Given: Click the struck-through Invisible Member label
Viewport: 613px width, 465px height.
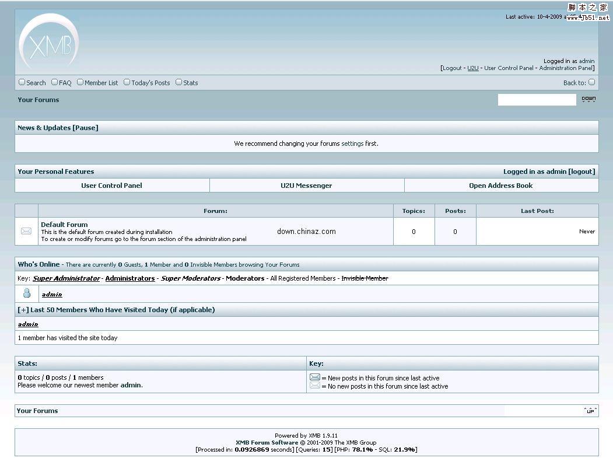Looking at the screenshot, I should 365,278.
